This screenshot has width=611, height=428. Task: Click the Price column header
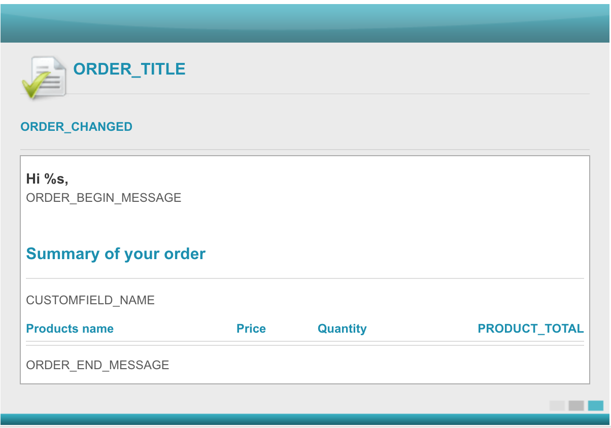(251, 329)
